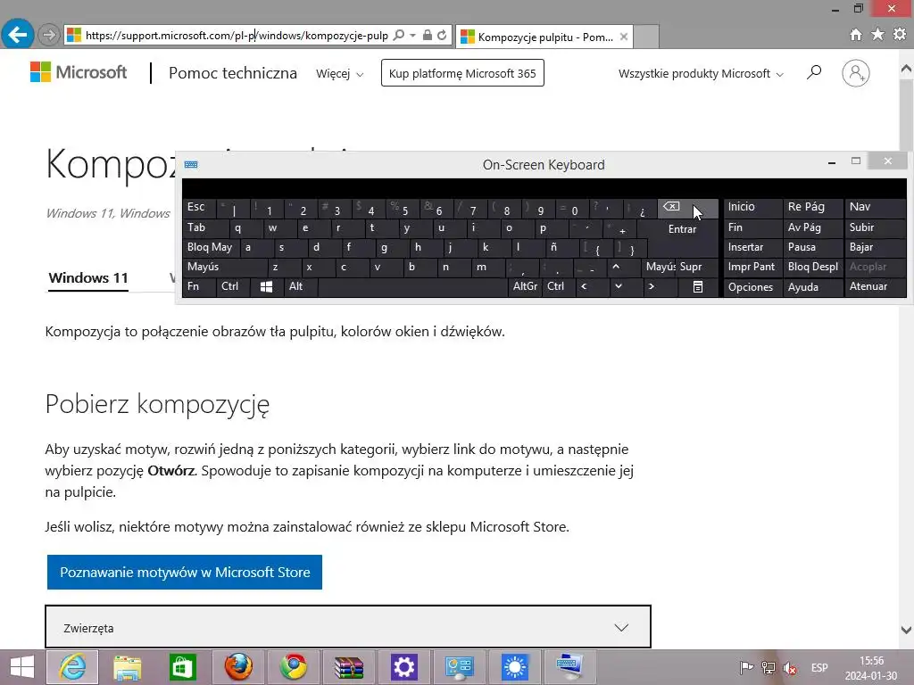The height and width of the screenshot is (685, 914).
Task: Open the muted volume tray icon
Action: point(790,668)
